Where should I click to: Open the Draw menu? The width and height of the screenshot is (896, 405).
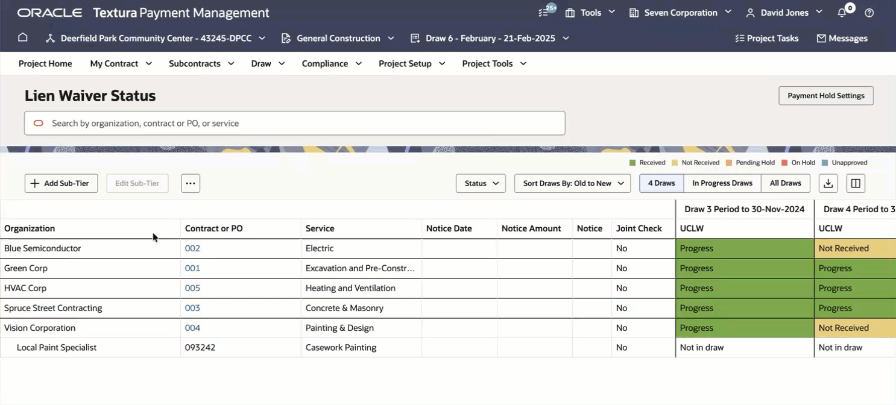tap(268, 63)
